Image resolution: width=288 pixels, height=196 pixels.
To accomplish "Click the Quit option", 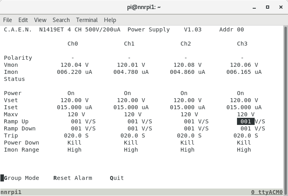I will [x=117, y=178].
